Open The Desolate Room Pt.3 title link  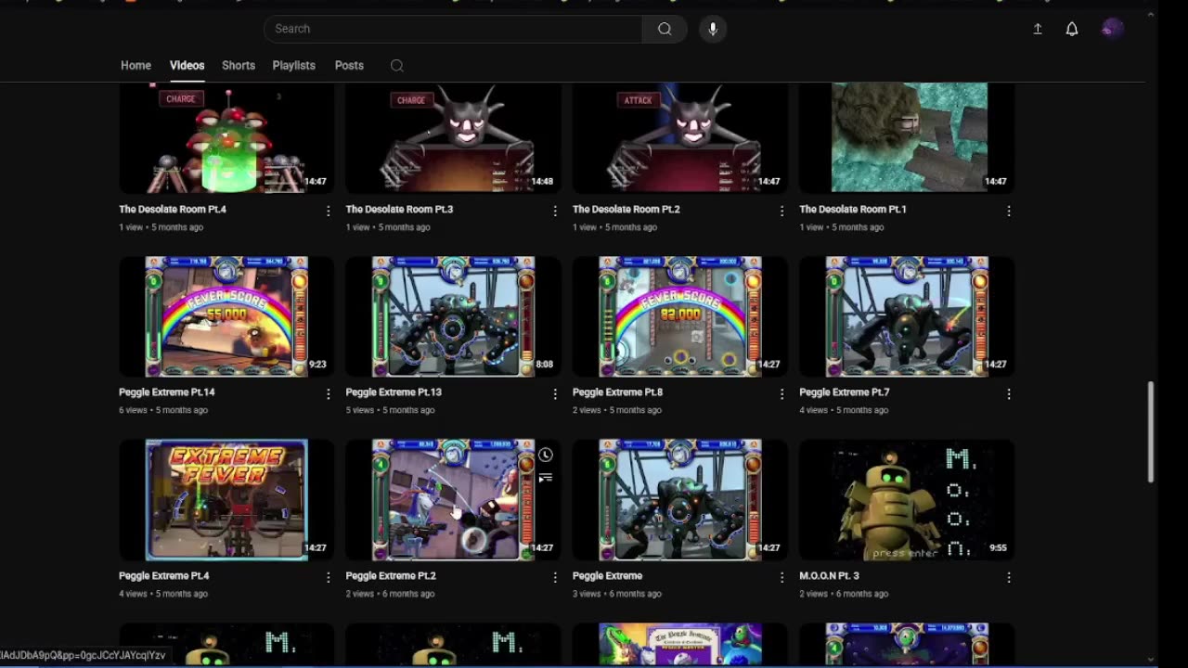coord(399,210)
